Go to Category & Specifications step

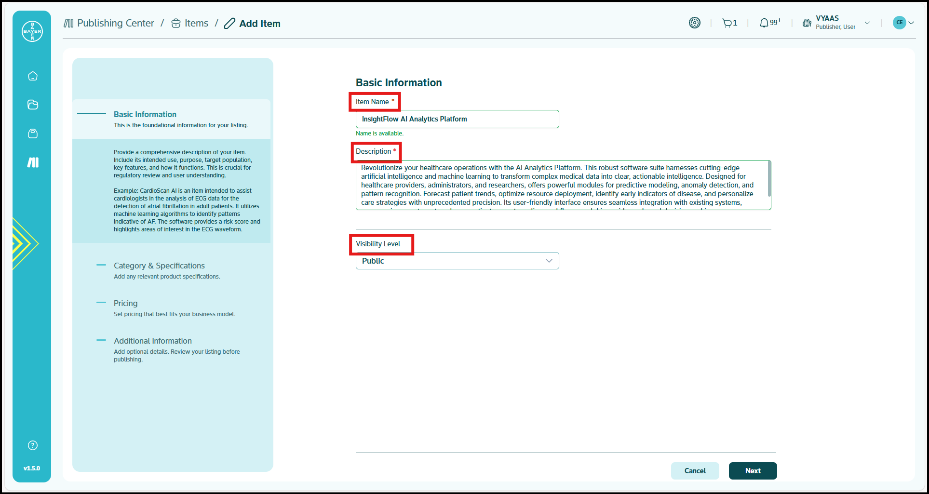(x=159, y=266)
